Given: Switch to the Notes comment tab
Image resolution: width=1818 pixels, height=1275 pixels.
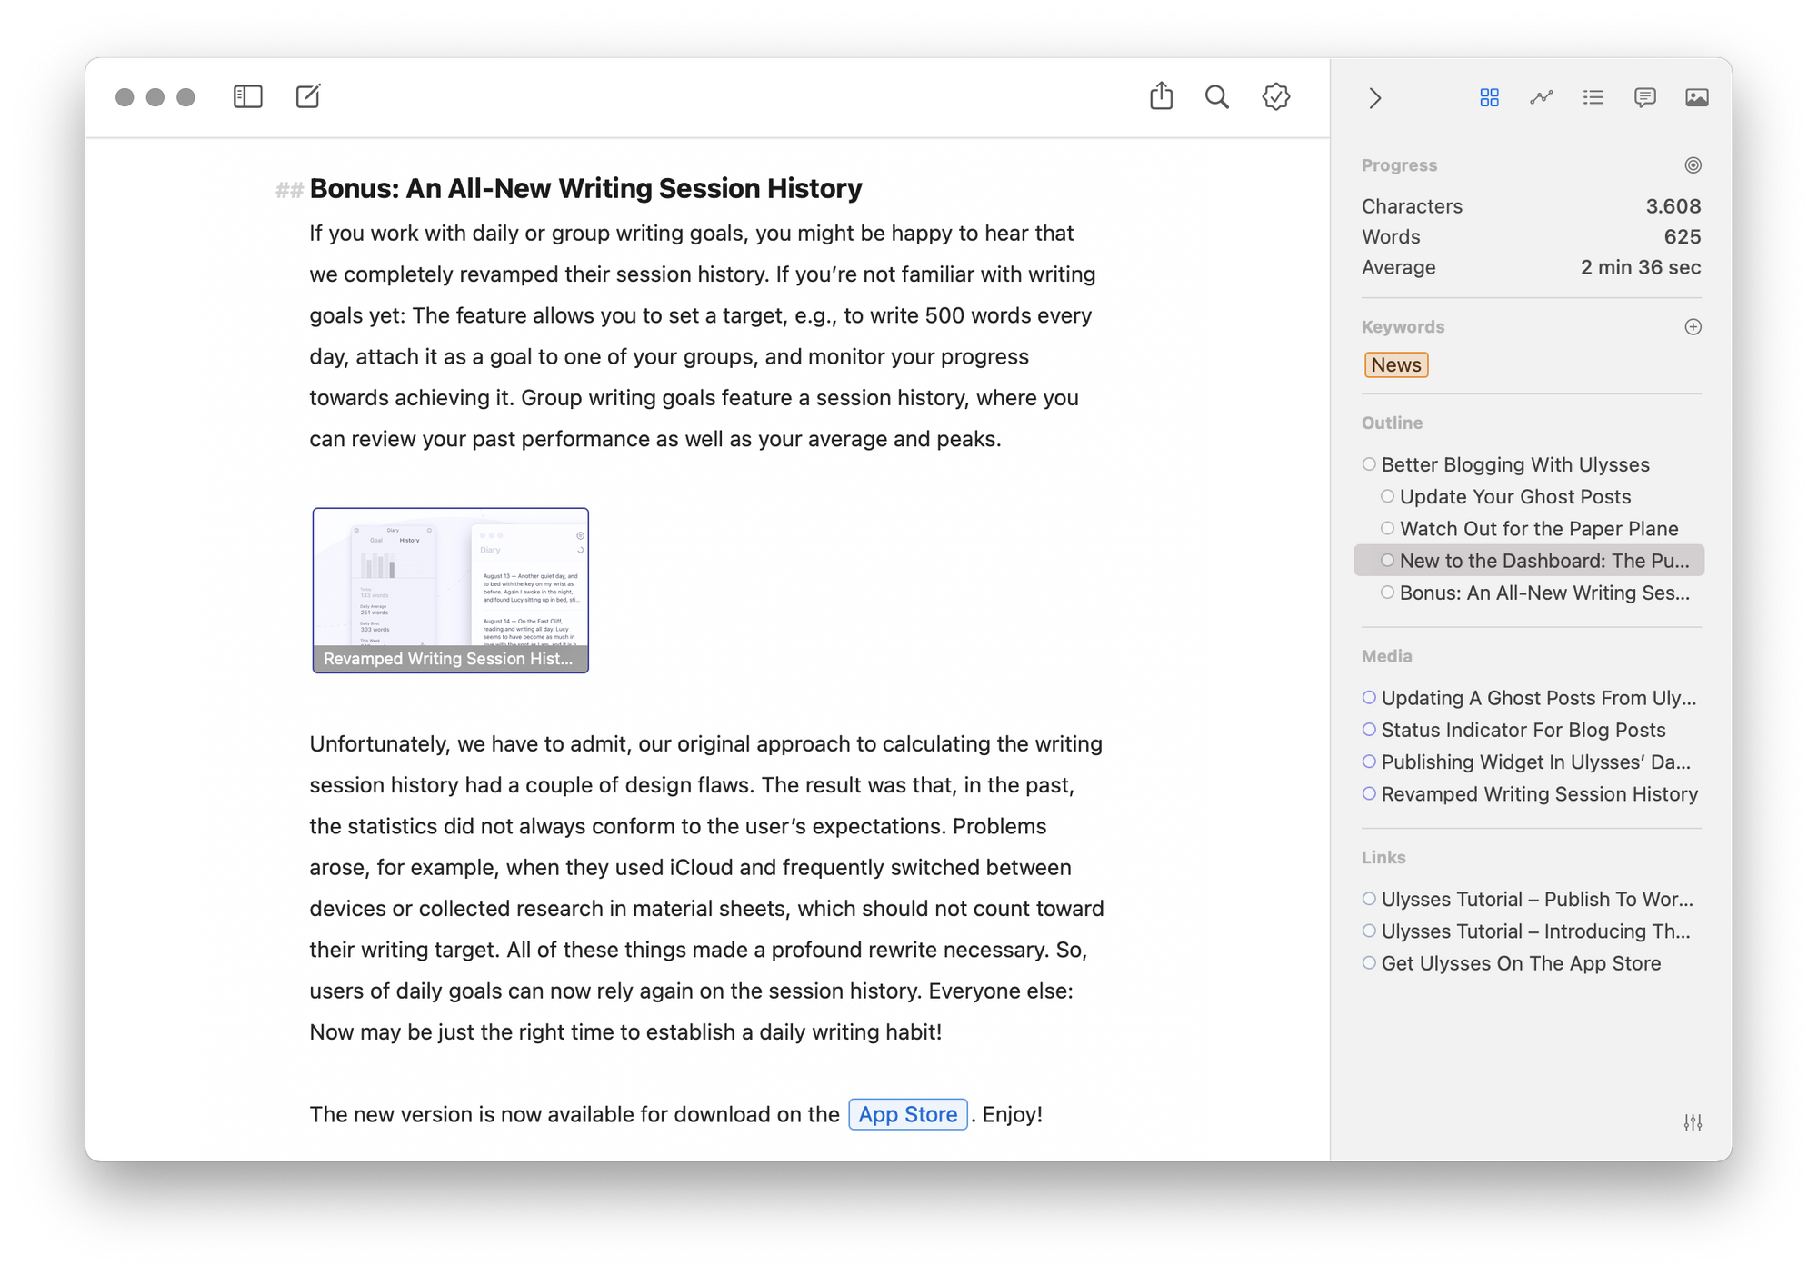Looking at the screenshot, I should pyautogui.click(x=1644, y=97).
